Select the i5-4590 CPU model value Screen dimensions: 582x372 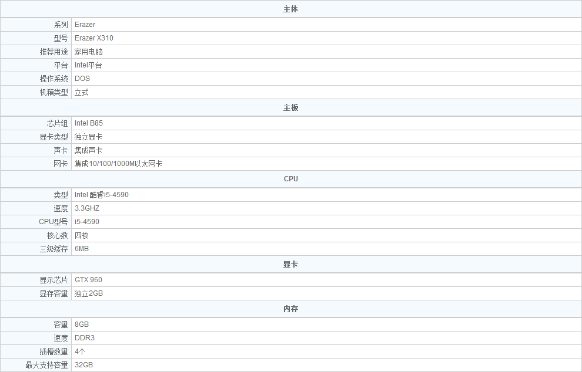pos(87,222)
